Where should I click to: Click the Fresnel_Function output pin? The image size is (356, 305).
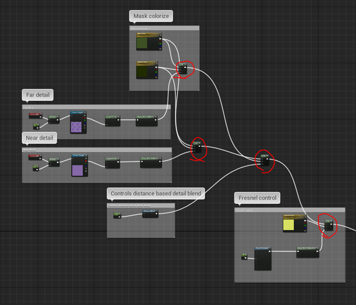pyautogui.click(x=270, y=251)
